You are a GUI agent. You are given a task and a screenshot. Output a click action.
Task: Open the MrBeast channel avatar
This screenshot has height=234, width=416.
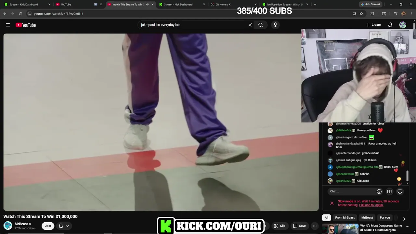click(8, 226)
